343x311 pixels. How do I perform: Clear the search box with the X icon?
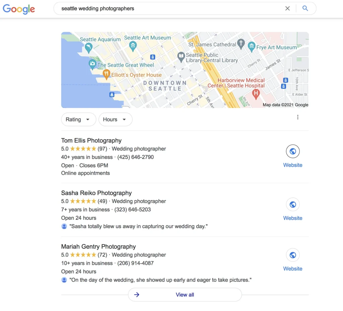(x=287, y=8)
